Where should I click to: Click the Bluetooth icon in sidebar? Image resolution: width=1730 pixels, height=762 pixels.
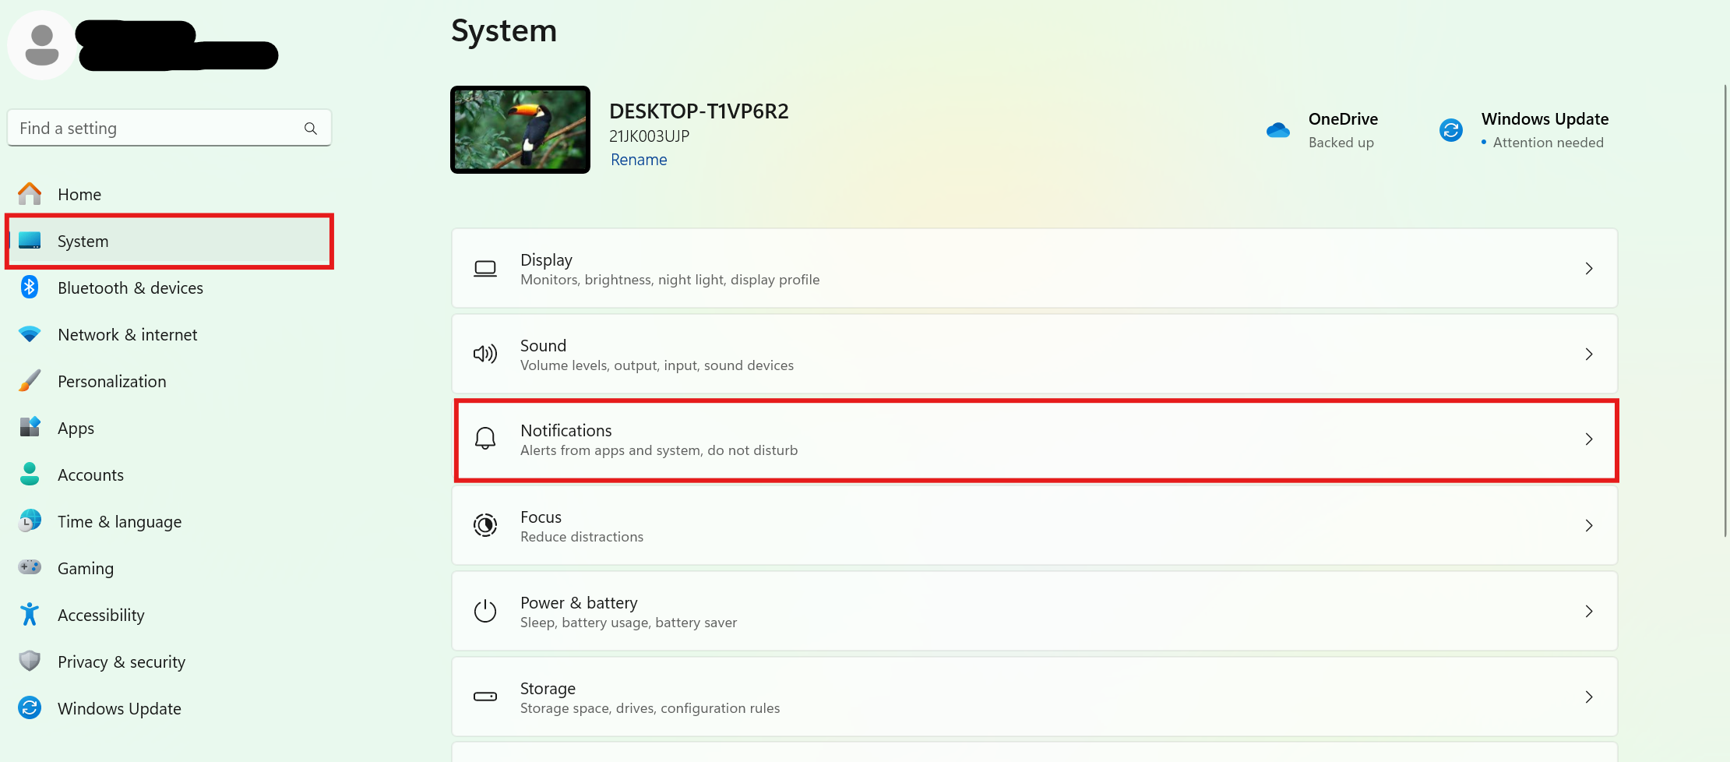tap(30, 288)
